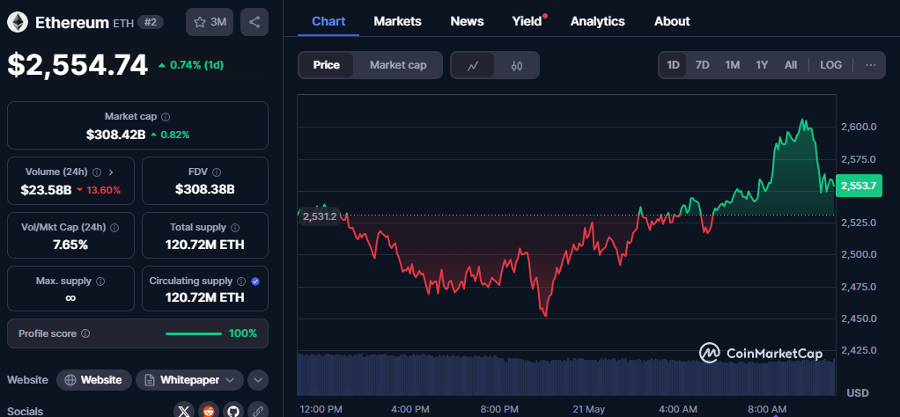
Task: Select the Market cap chart toggle
Action: [x=398, y=65]
